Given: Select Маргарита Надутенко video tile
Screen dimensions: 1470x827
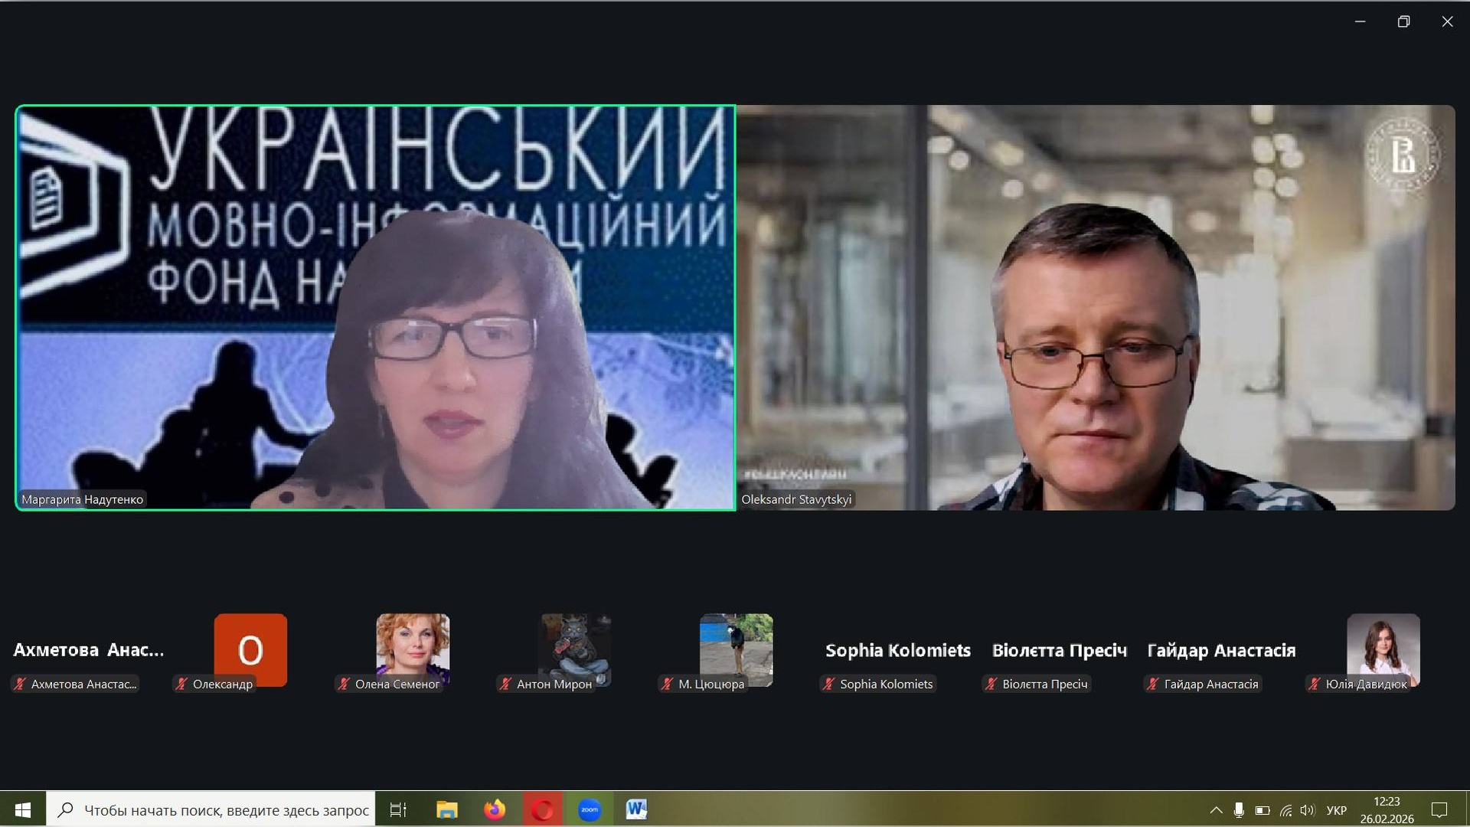Looking at the screenshot, I should coord(375,307).
